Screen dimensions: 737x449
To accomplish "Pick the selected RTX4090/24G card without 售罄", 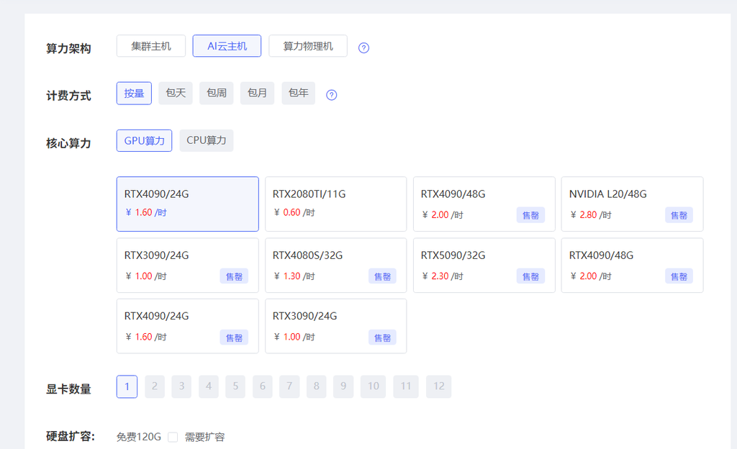I will point(188,204).
